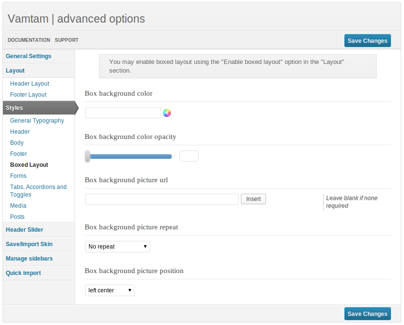
Task: Go to Header Layout settings
Action: [30, 84]
